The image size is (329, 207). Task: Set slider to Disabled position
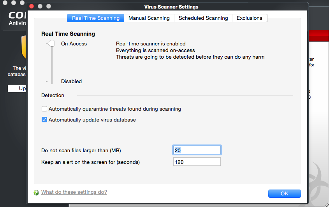point(52,81)
